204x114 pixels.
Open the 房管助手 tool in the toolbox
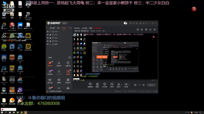point(59,64)
